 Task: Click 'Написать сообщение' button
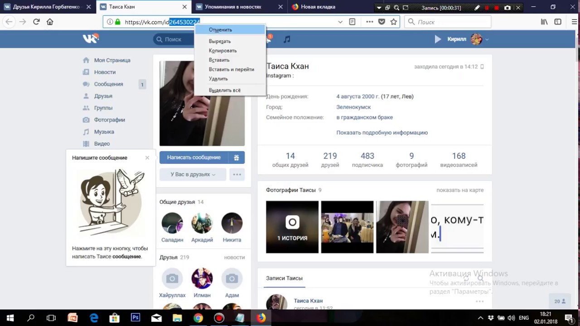click(x=193, y=158)
